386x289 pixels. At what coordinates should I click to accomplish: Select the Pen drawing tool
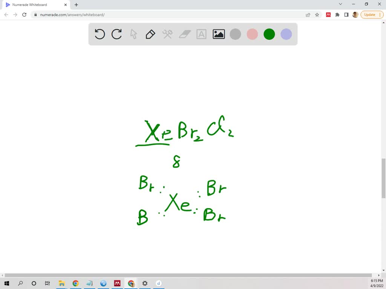coord(150,34)
